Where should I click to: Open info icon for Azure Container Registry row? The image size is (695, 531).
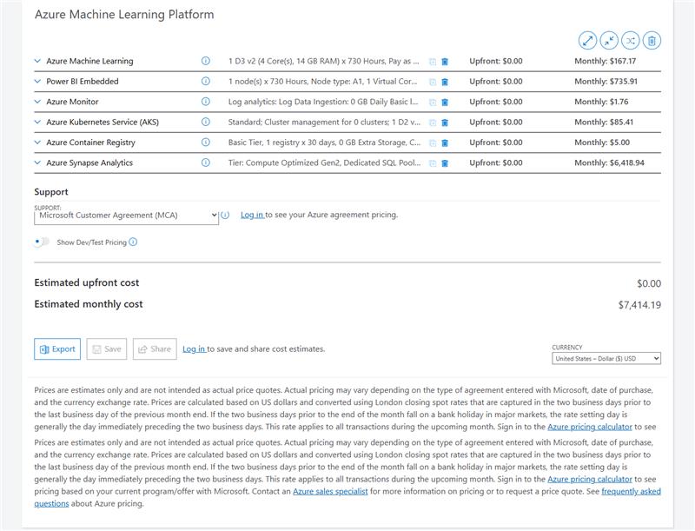[206, 143]
